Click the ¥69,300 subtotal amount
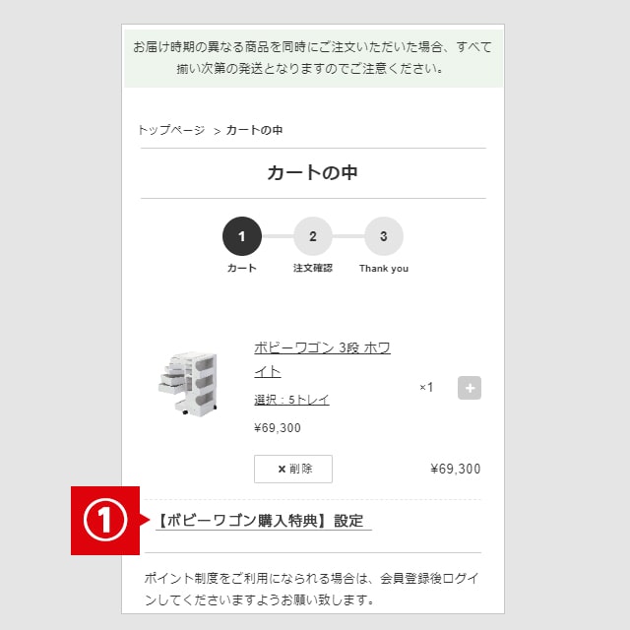Image resolution: width=630 pixels, height=630 pixels. pyautogui.click(x=455, y=469)
